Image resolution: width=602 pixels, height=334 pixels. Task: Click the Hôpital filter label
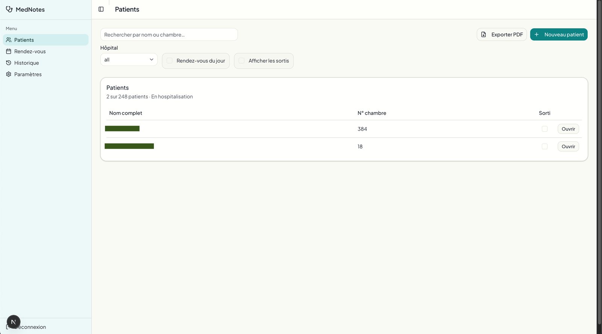click(x=109, y=48)
